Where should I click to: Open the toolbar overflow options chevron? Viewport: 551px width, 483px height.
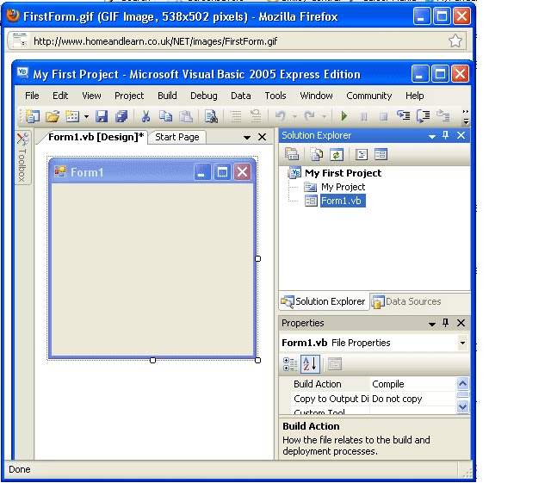click(466, 116)
